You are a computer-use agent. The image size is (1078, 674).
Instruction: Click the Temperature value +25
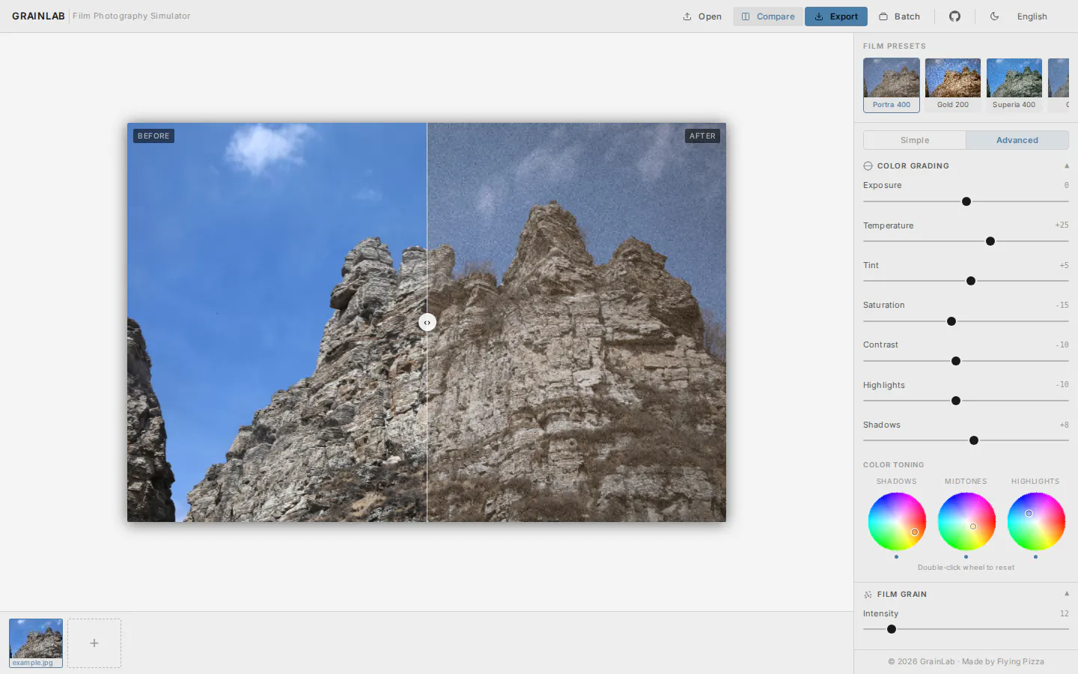coord(1062,225)
